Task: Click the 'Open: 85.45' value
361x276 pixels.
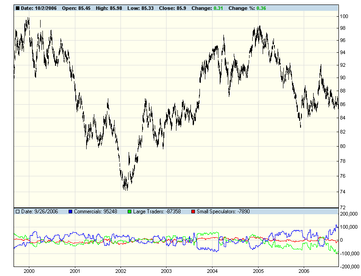Action: [76, 8]
